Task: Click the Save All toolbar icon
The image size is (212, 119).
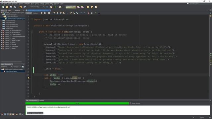Action: (x=15, y=7)
